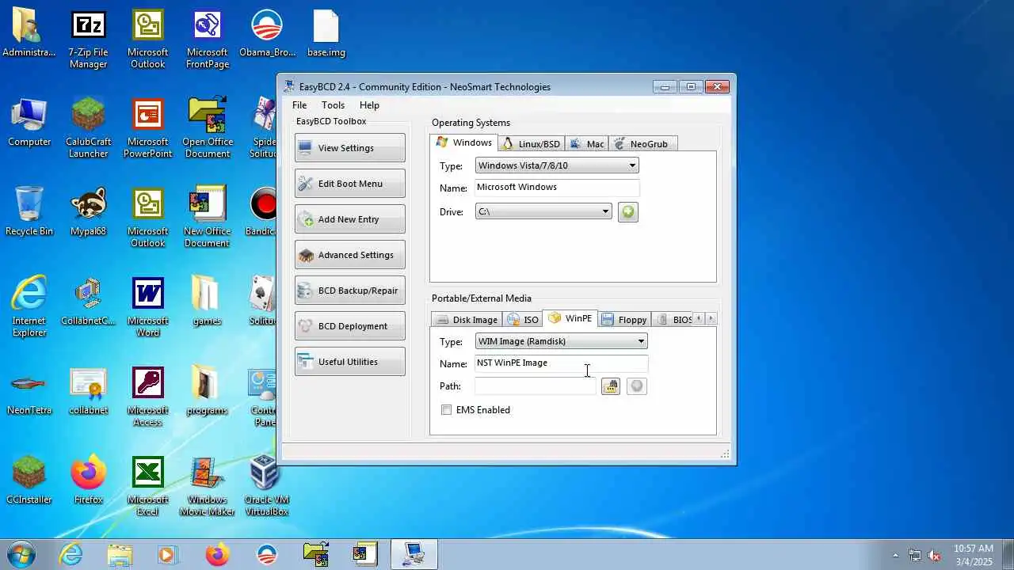This screenshot has height=570, width=1014.
Task: Launch Firefox from the taskbar
Action: tap(217, 555)
